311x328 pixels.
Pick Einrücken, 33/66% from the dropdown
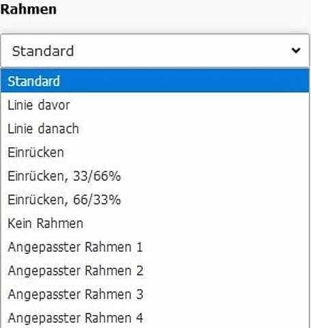pos(155,176)
